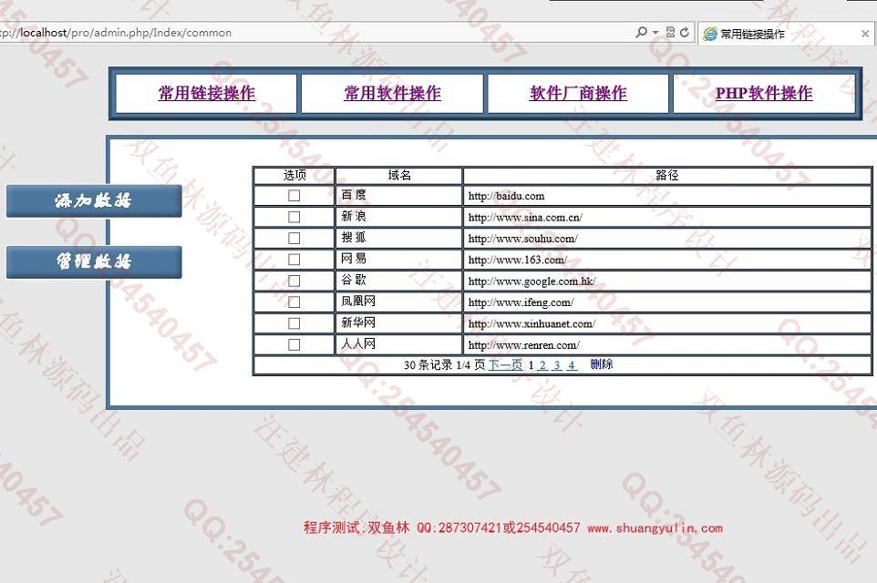
Task: Click the http://www.google.com.hk/ path cell
Action: click(667, 281)
